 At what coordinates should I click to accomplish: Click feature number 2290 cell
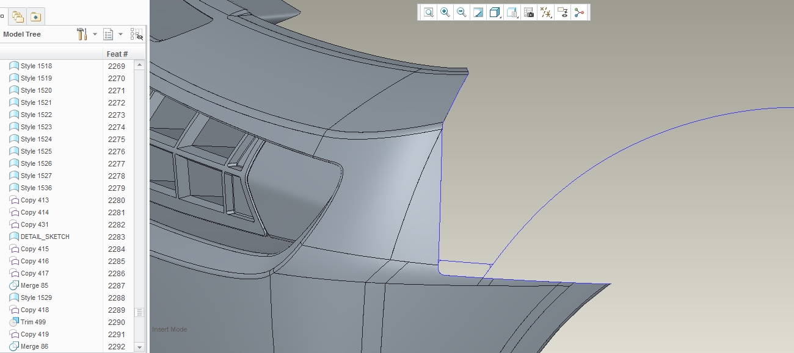[x=117, y=322]
